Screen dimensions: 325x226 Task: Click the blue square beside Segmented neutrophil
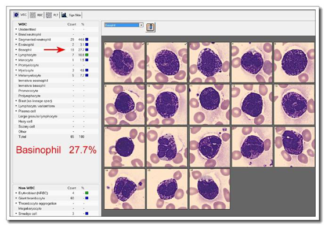pyautogui.click(x=87, y=39)
